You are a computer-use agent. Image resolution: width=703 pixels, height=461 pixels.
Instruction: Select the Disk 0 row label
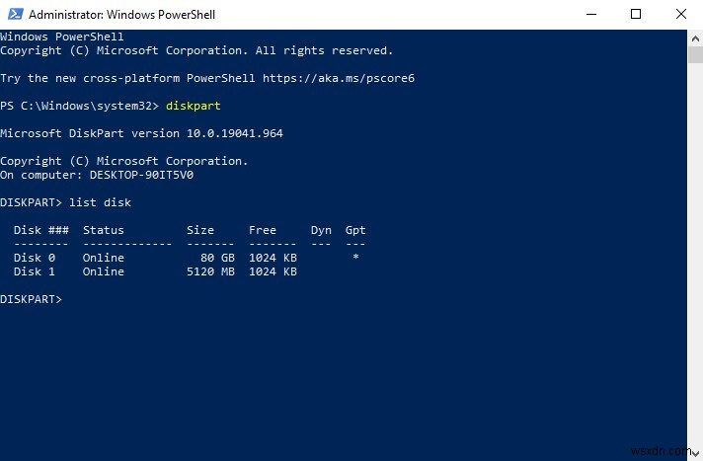[35, 258]
